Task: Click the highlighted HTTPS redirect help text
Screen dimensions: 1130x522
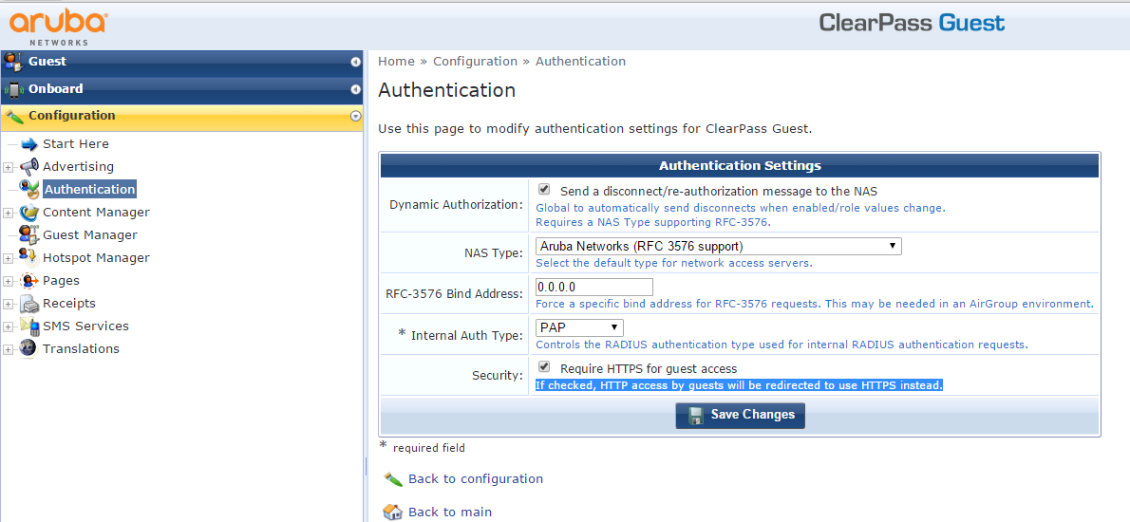Action: click(740, 385)
